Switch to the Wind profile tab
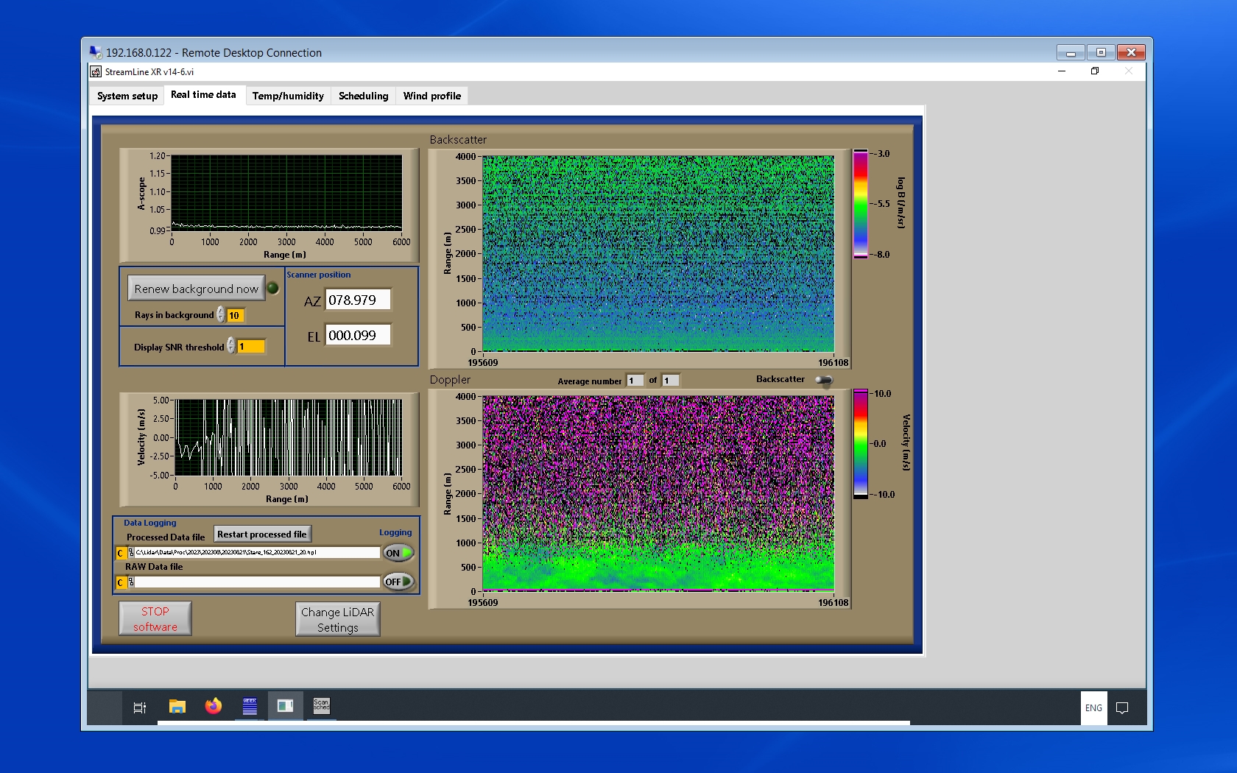The height and width of the screenshot is (773, 1237). tap(431, 96)
